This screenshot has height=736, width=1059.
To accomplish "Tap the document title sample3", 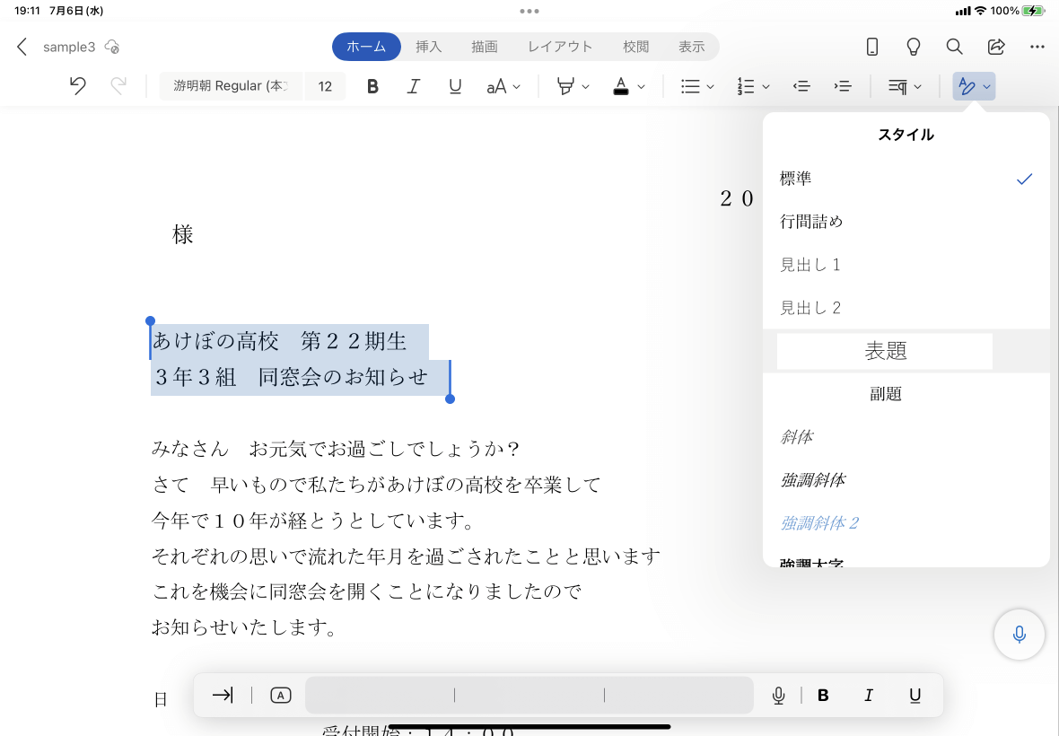I will point(69,47).
